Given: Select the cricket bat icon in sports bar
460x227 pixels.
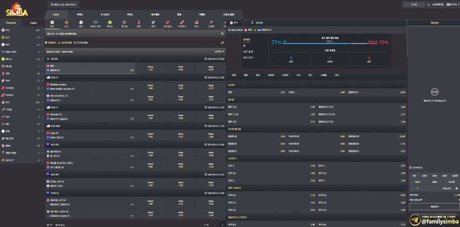Looking at the screenshot, I should 210,22.
